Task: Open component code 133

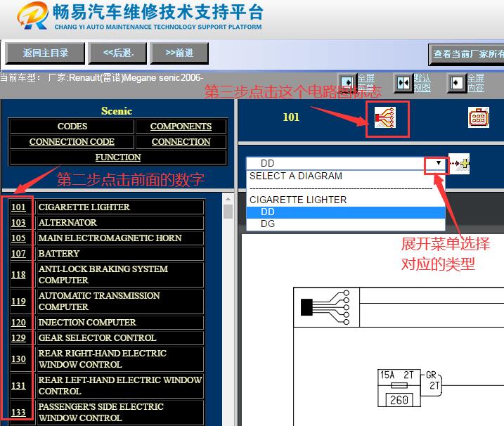Action: pos(18,412)
